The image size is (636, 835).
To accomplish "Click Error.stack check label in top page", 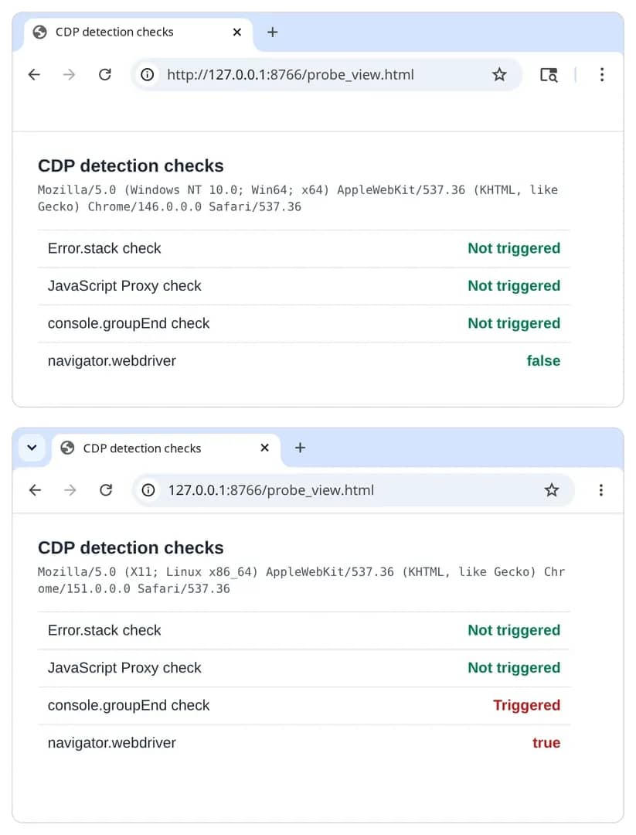I will [x=104, y=248].
